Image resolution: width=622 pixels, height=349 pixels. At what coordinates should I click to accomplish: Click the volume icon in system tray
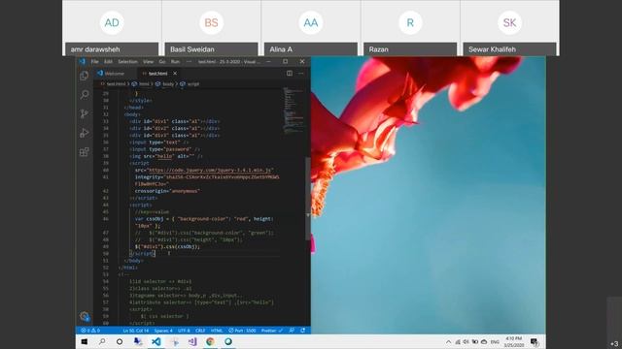[466, 342]
